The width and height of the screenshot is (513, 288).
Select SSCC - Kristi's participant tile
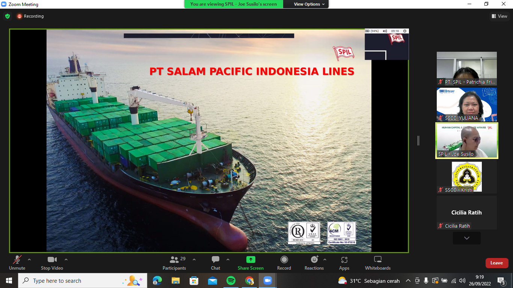point(466,177)
